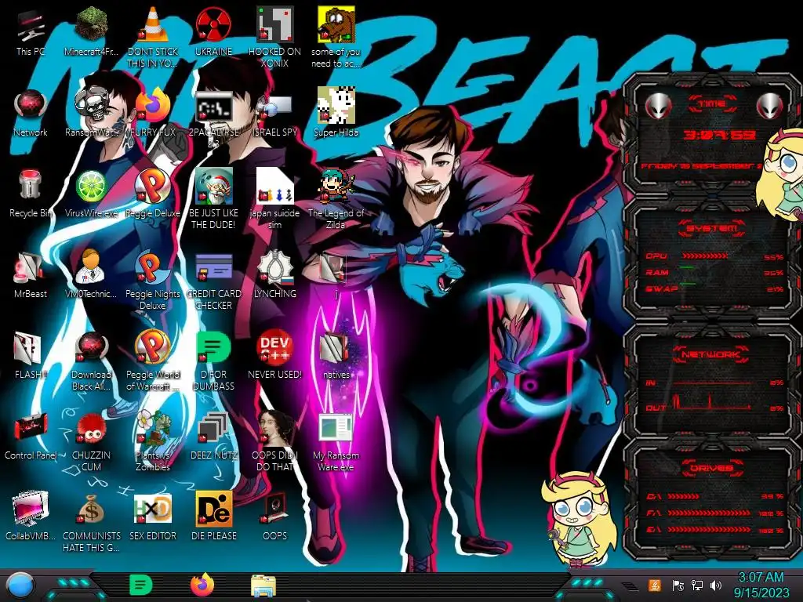This screenshot has width=803, height=602.
Task: Open BE JUST LIKE THE DUDE! icon
Action: pyautogui.click(x=213, y=187)
